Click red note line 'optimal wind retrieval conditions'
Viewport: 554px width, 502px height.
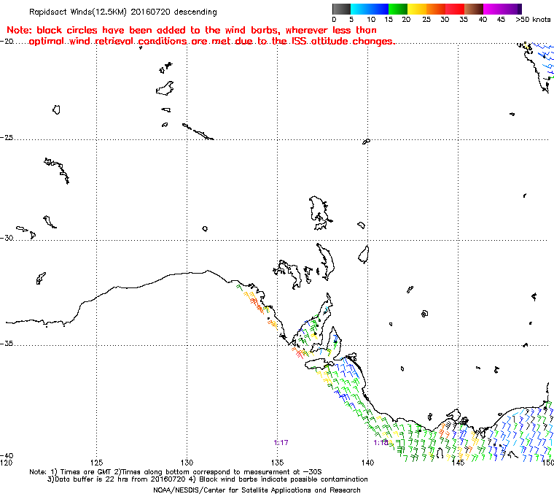tap(211, 42)
